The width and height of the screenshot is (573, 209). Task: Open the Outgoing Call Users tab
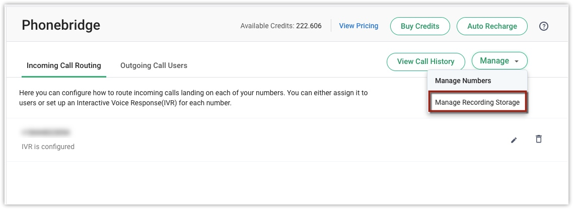point(154,65)
